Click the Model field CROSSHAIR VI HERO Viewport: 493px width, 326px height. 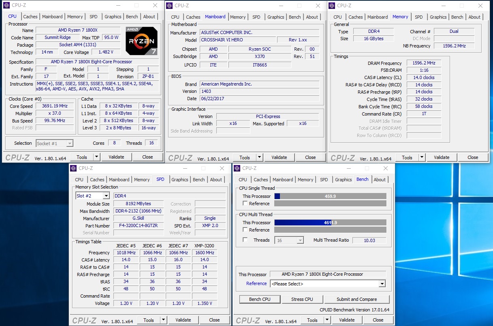[x=238, y=40]
